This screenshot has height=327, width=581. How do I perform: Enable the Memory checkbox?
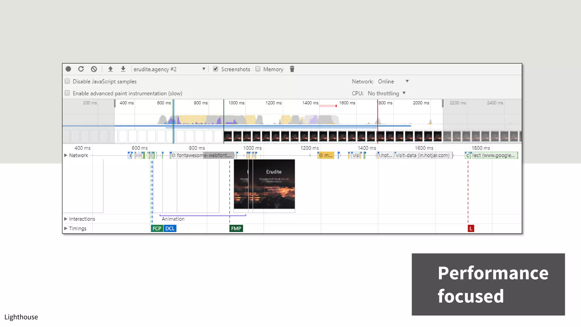coord(258,69)
